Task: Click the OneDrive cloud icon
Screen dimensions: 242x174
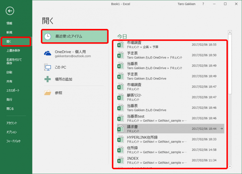Action: 47,53
